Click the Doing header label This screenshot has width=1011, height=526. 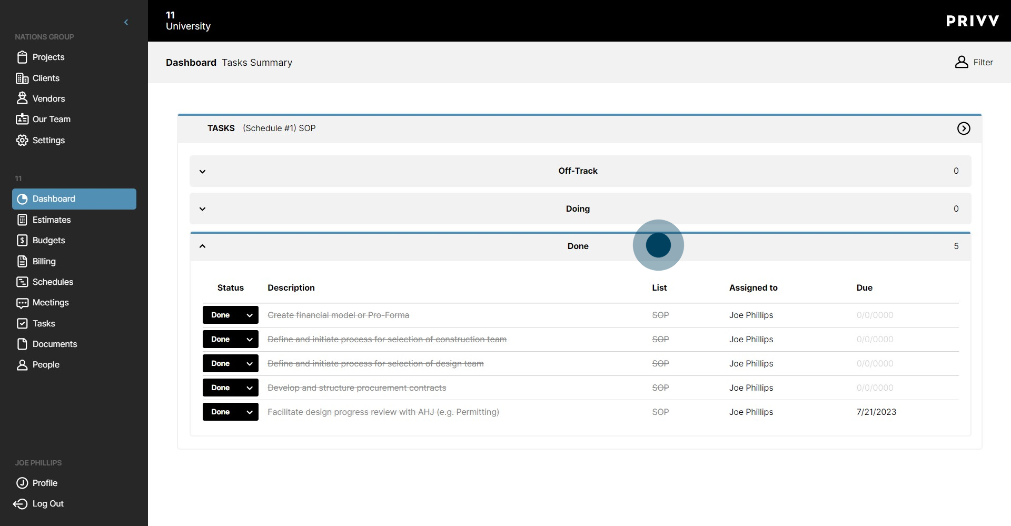point(578,209)
